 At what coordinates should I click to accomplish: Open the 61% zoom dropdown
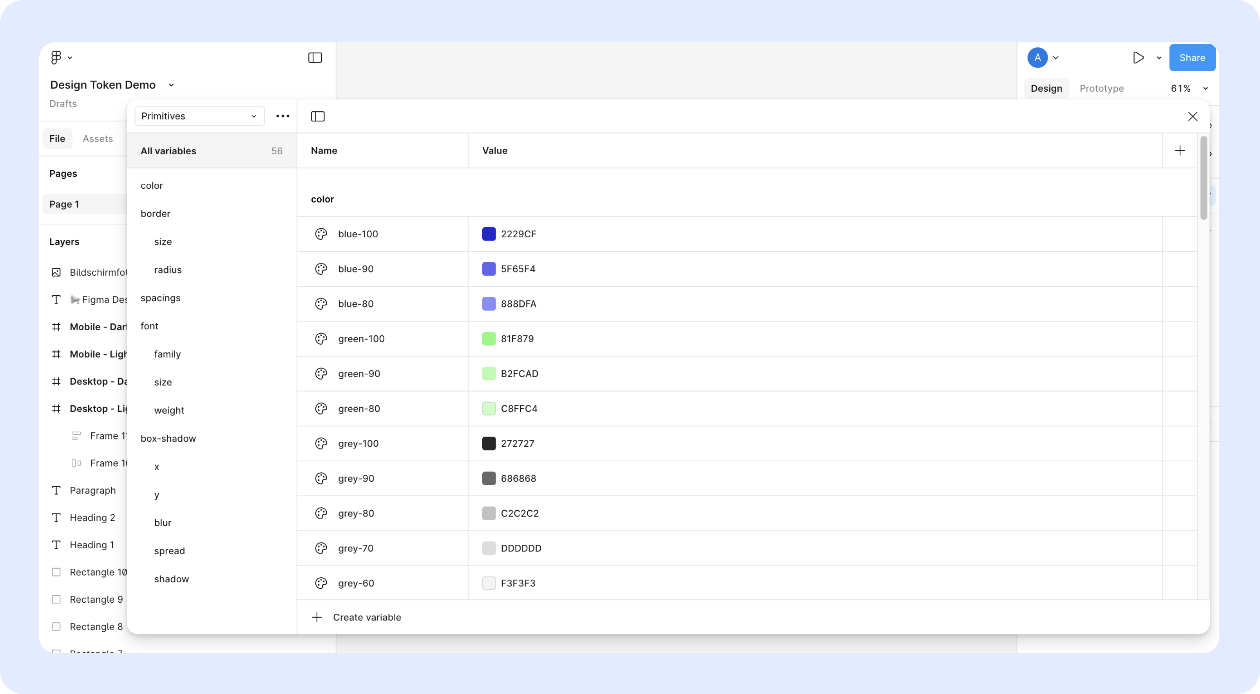pyautogui.click(x=1189, y=89)
